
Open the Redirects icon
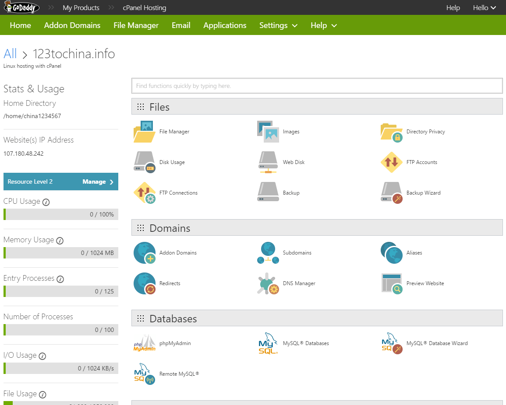[144, 283]
